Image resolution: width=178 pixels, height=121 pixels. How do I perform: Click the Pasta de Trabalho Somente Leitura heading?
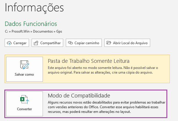coord(88,61)
